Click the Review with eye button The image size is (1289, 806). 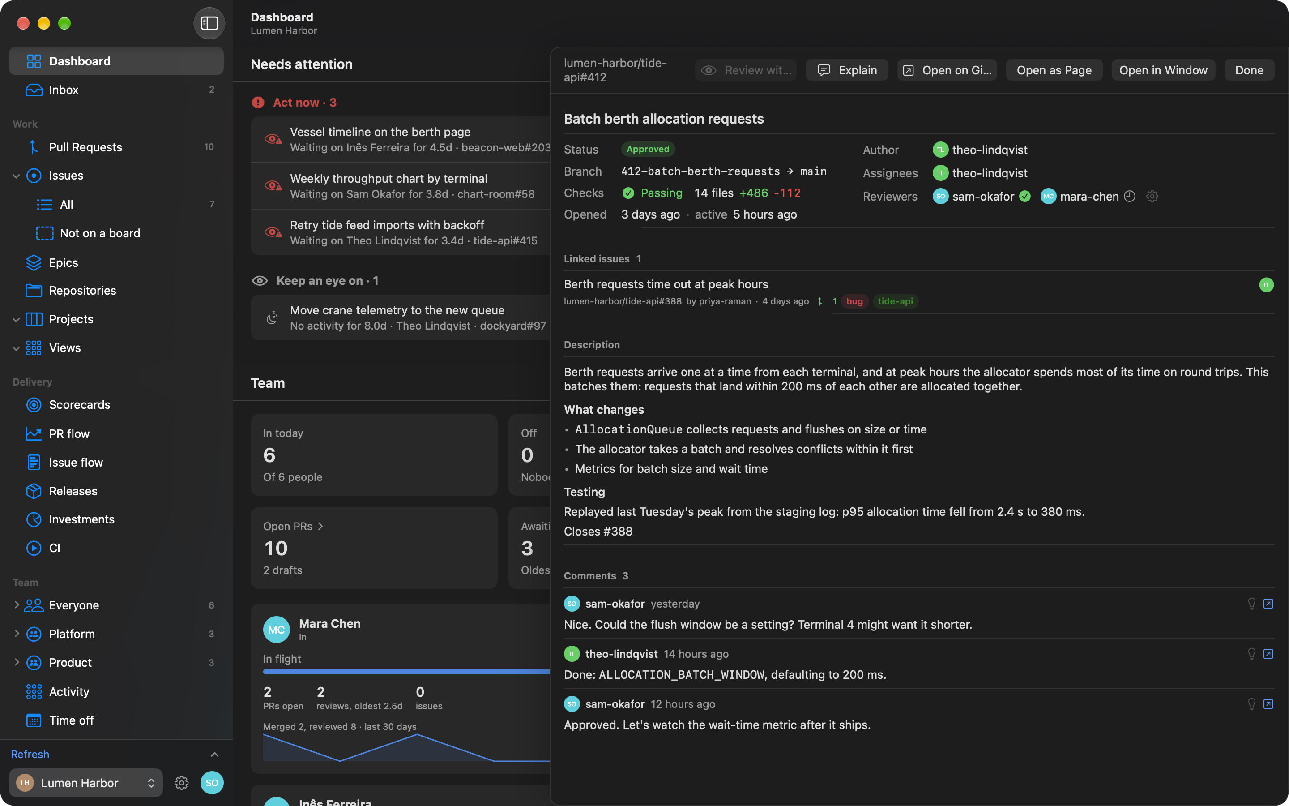pyautogui.click(x=746, y=70)
